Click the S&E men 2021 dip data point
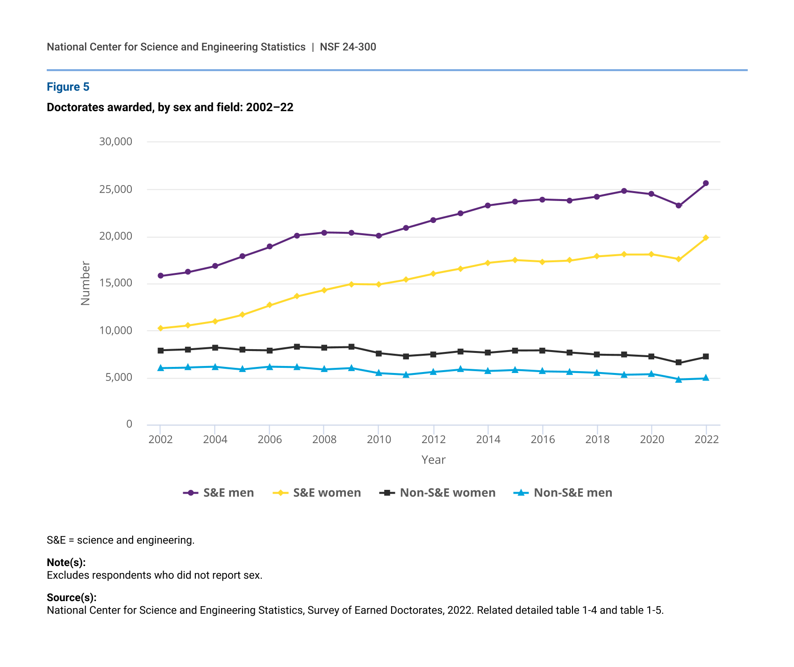The height and width of the screenshot is (667, 794). click(x=679, y=206)
